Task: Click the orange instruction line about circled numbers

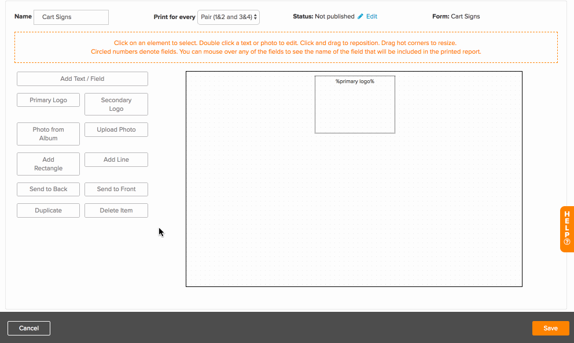Action: point(286,51)
